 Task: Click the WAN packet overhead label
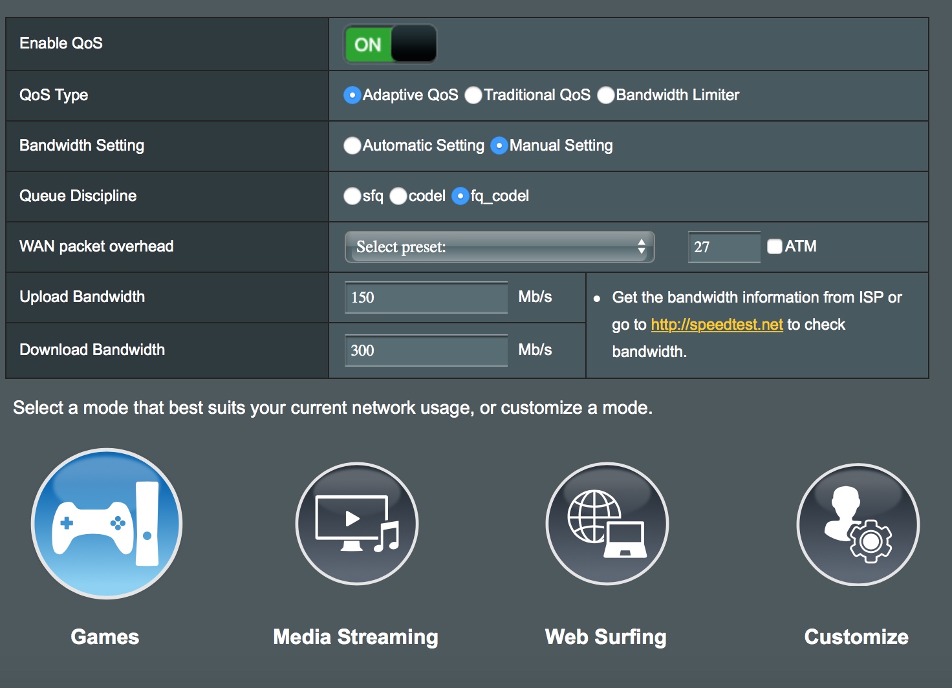(96, 246)
